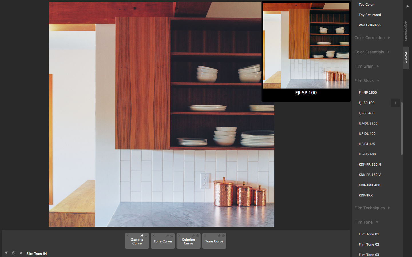
Task: Click the FJI-SP 100 preview thumbnail
Action: [306, 46]
